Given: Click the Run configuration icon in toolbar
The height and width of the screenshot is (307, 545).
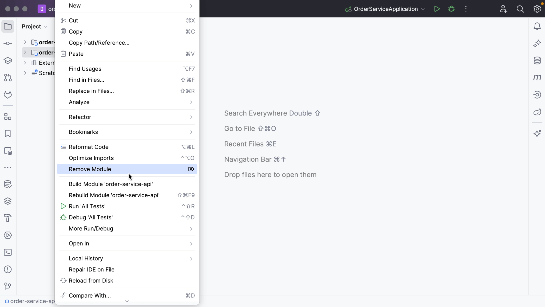Looking at the screenshot, I should (436, 9).
